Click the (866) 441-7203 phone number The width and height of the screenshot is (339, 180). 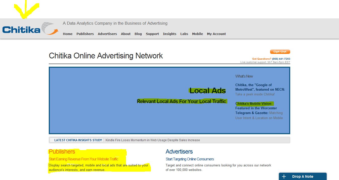coord(281,59)
